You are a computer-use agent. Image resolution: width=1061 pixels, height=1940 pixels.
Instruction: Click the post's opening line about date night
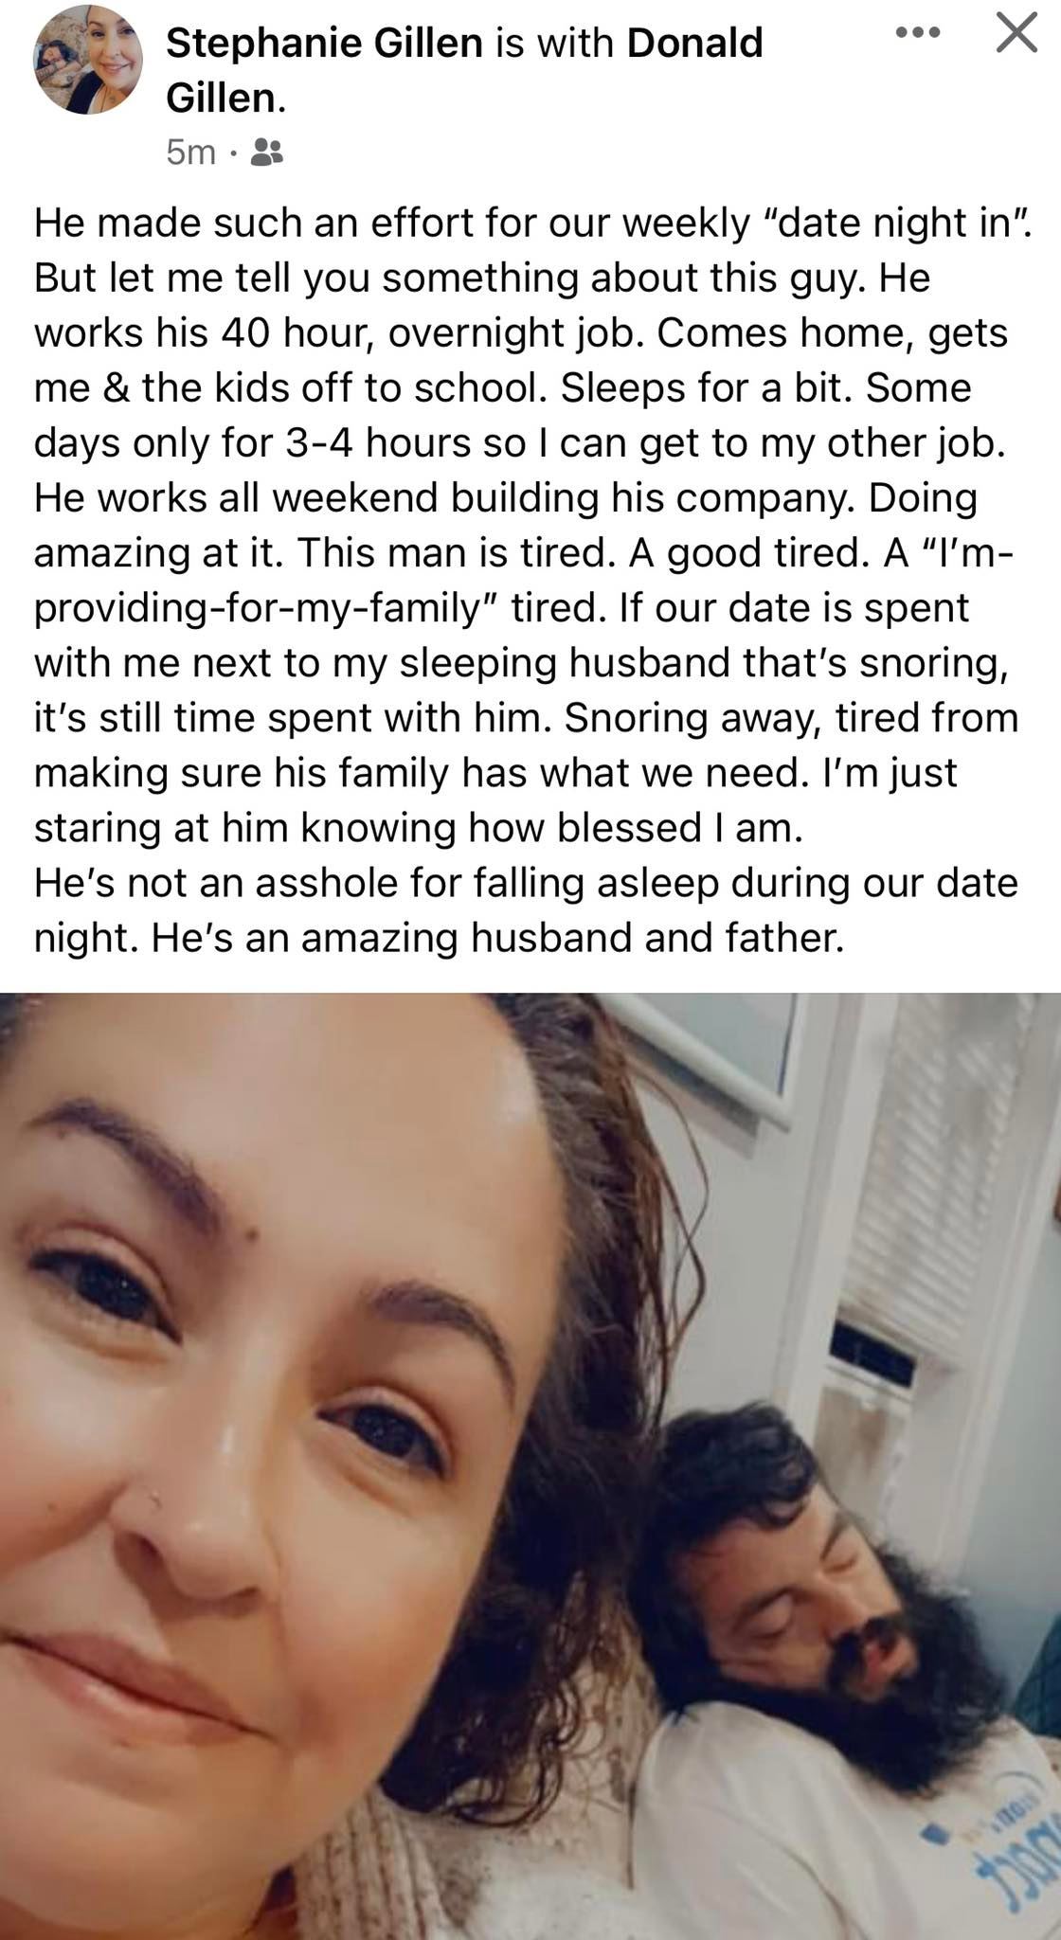click(x=530, y=223)
